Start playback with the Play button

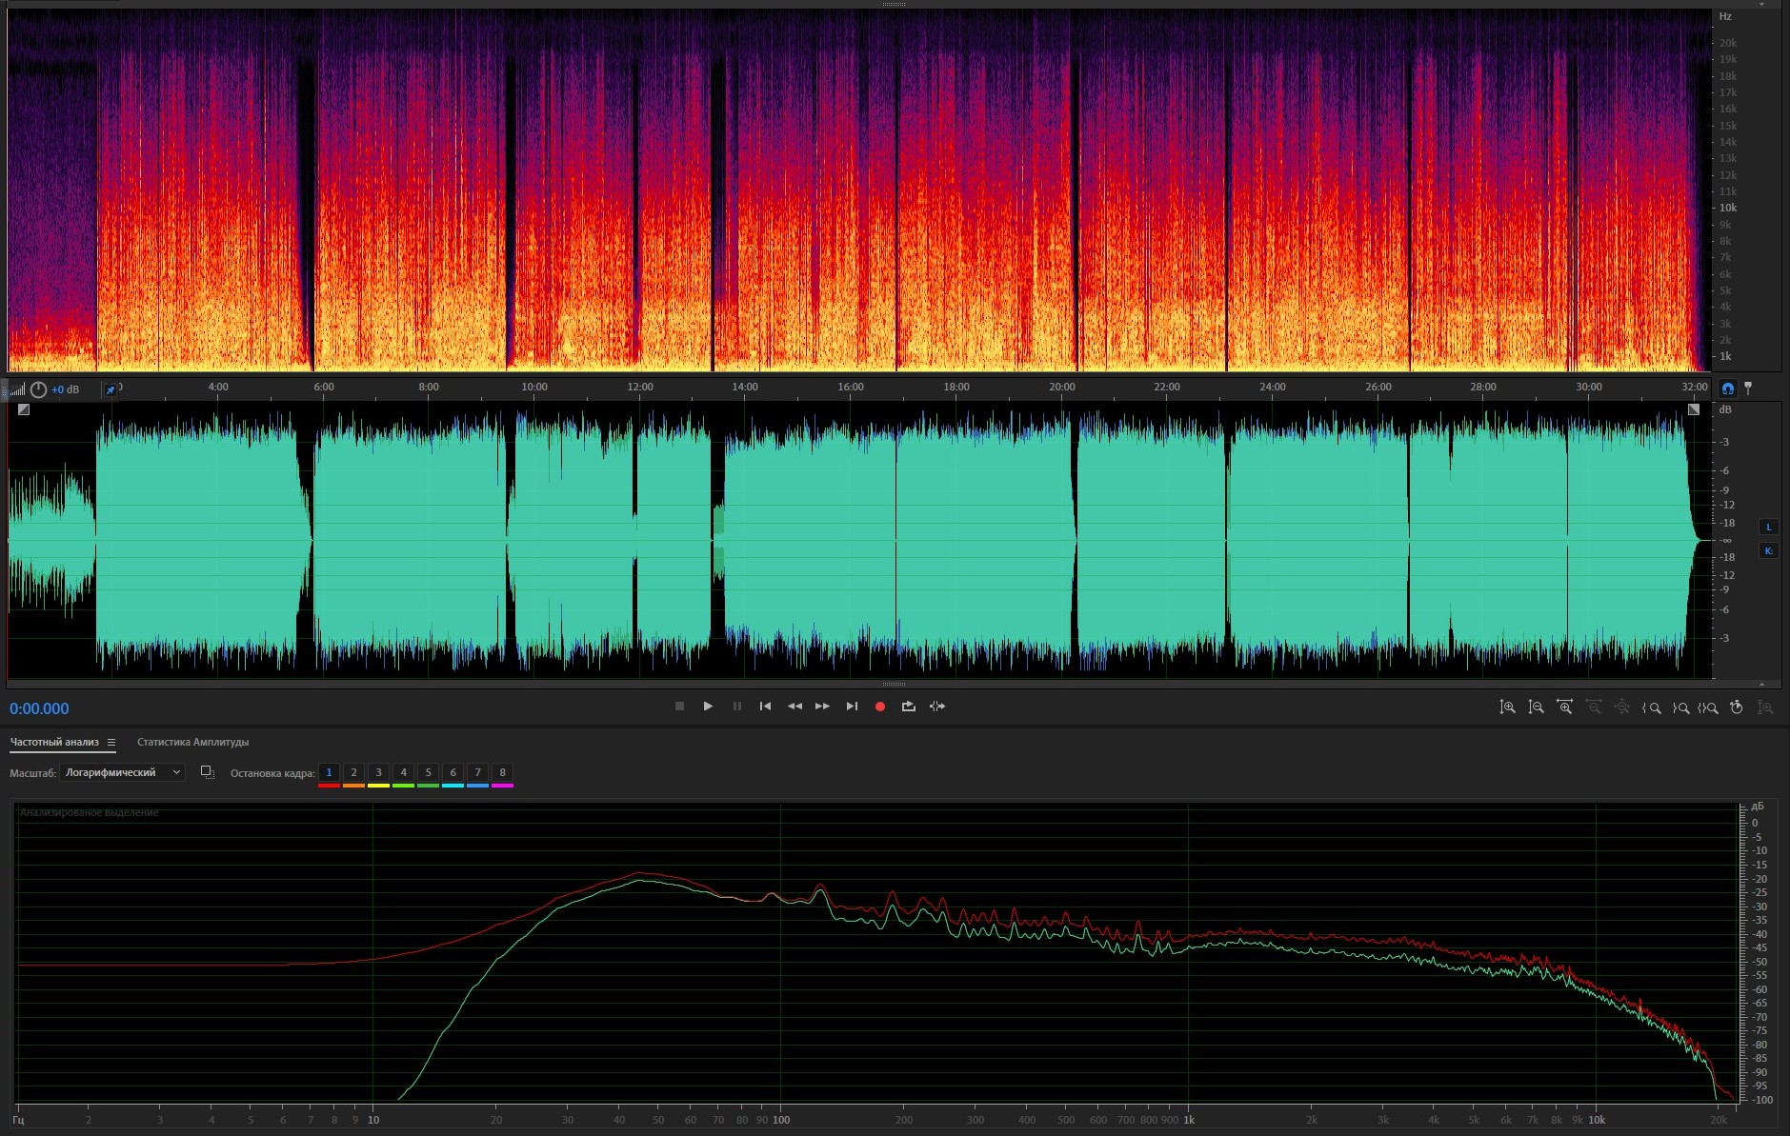708,707
